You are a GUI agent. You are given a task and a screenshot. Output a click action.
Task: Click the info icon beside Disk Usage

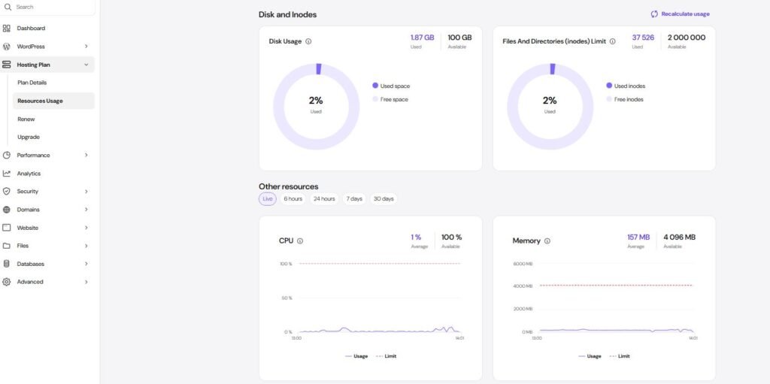[308, 41]
